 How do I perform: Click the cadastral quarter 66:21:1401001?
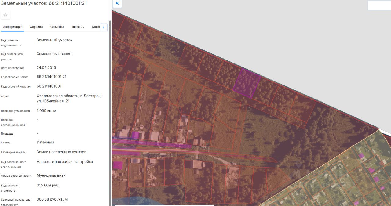pyautogui.click(x=49, y=86)
